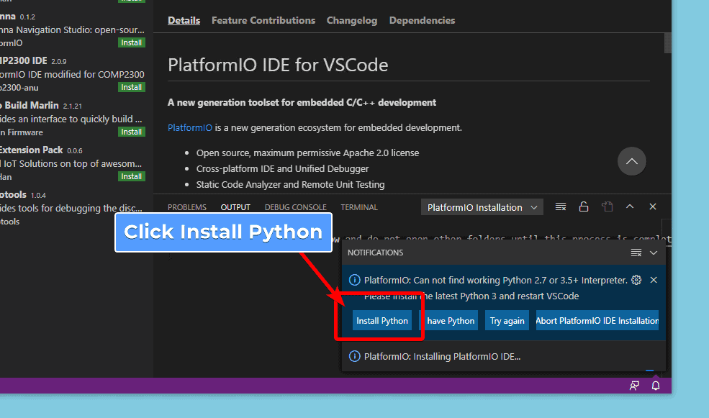Click the PlatformIO hyperlink

[x=190, y=127]
